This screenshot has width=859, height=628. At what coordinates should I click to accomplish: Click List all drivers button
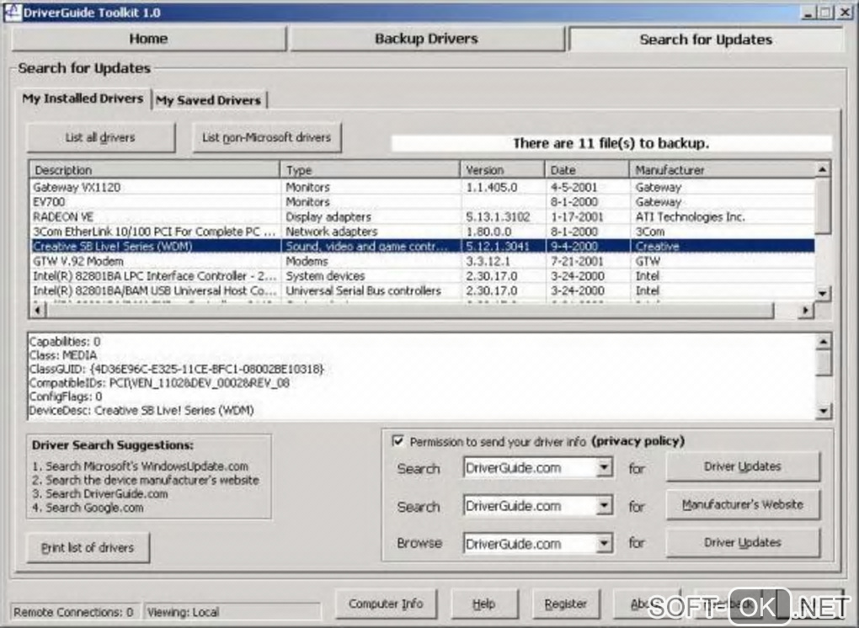point(100,137)
